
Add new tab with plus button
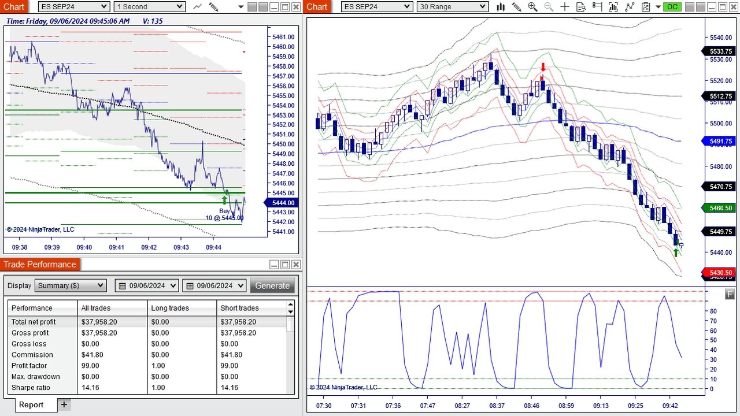[x=64, y=404]
